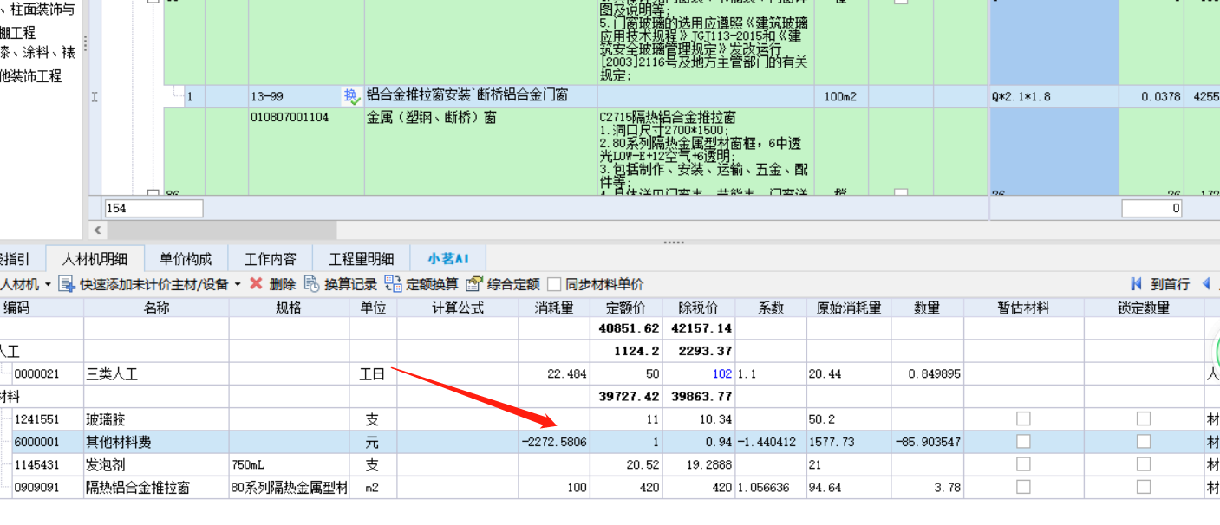Check 锁定数量 for 发泡剂 row
This screenshot has height=525, width=1220.
[x=1144, y=464]
